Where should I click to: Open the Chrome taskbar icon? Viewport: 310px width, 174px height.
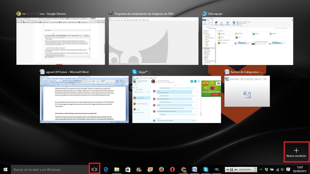pos(184,169)
